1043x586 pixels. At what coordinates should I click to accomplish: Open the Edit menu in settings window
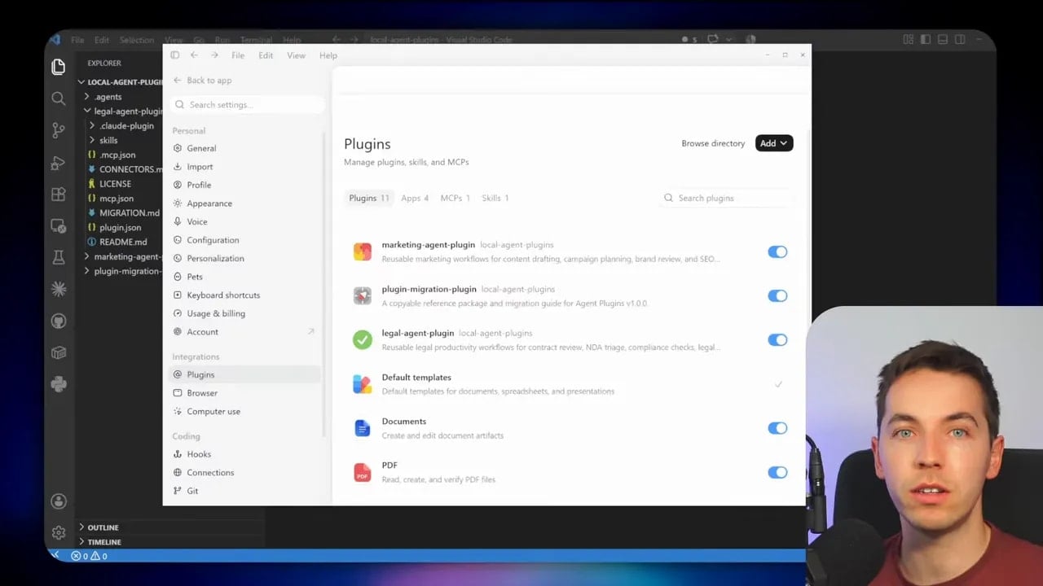pyautogui.click(x=266, y=55)
